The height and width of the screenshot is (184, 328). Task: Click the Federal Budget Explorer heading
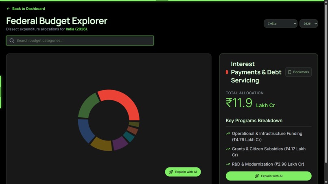click(57, 21)
